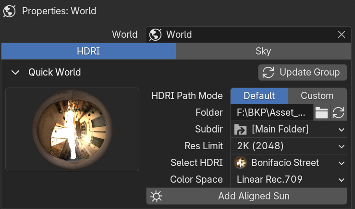Click the Update Group refresh icon
355x209 pixels.
[x=268, y=73]
